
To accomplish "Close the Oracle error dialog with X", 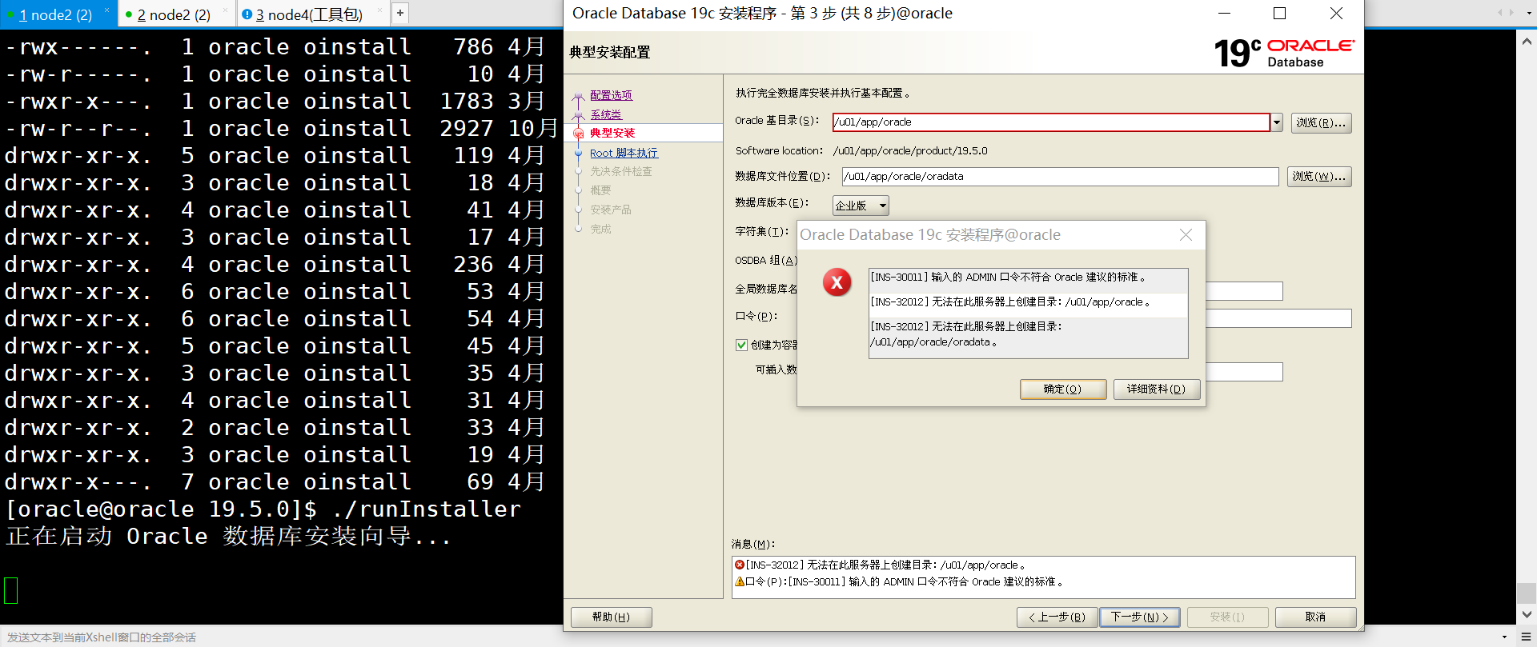I will click(1186, 234).
